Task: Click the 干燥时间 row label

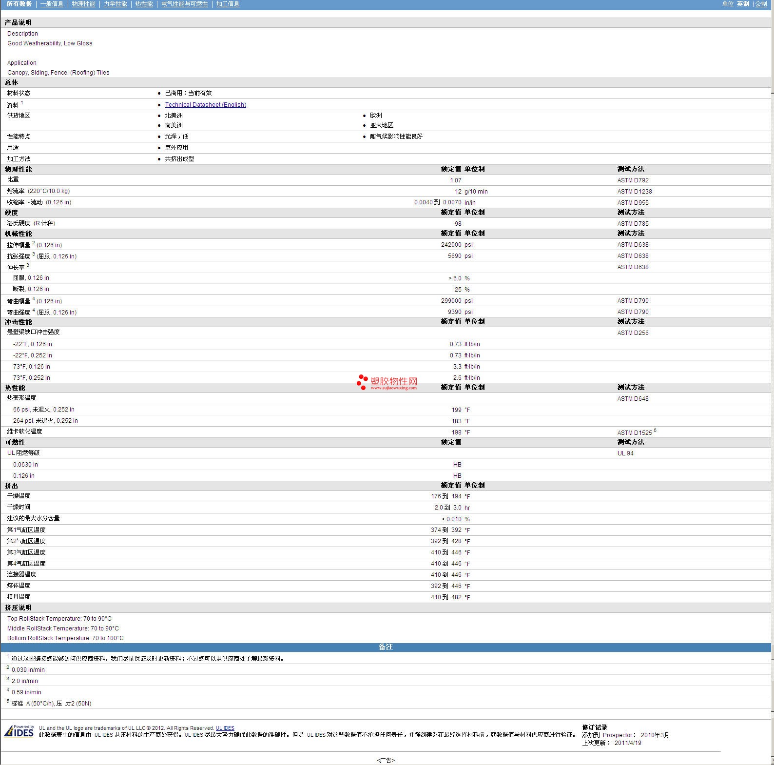Action: point(19,507)
